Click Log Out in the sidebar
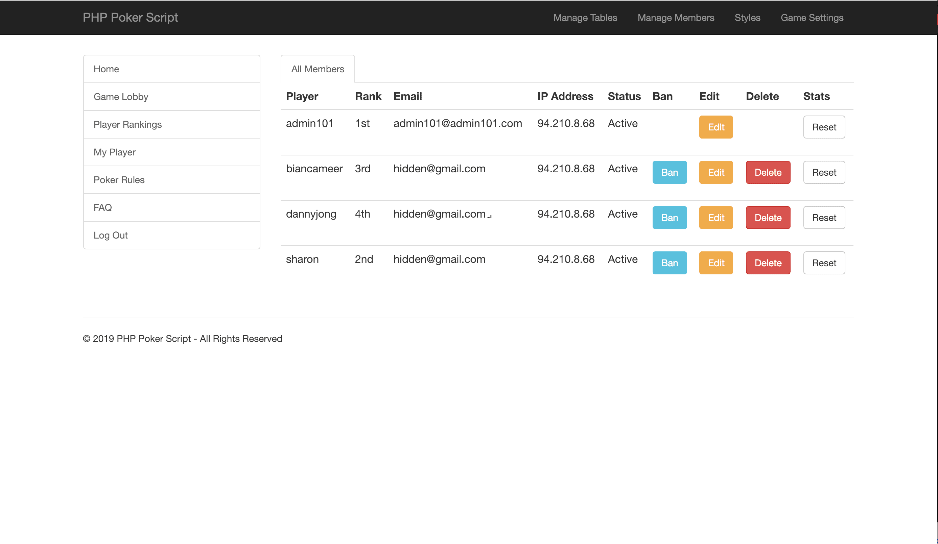Screen dimensions: 938x544 171,235
